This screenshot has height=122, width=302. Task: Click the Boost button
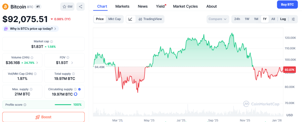pos(43,117)
